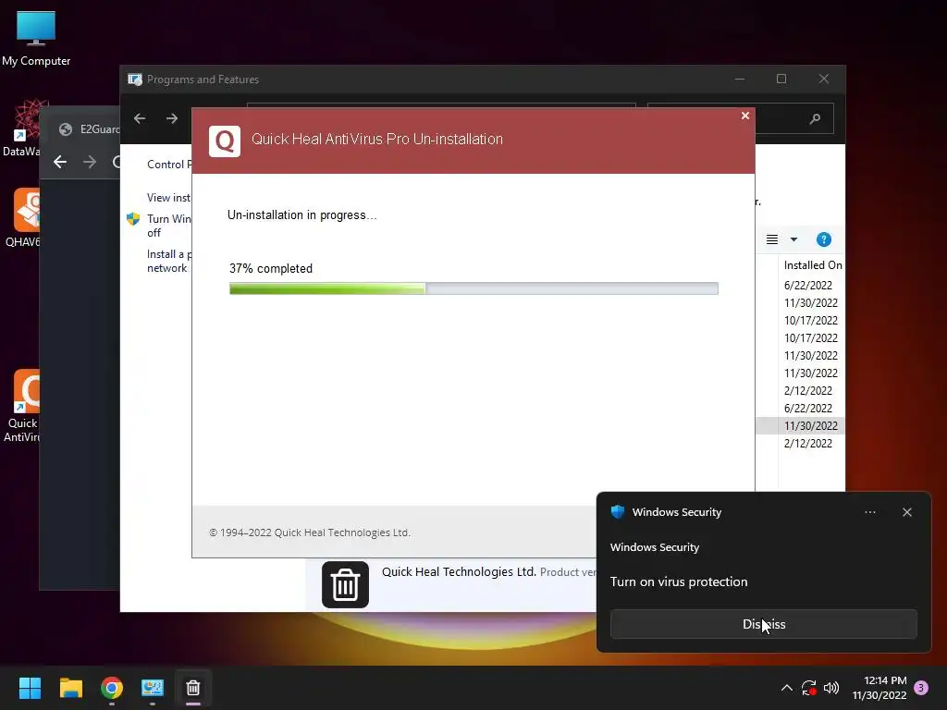This screenshot has width=947, height=710.
Task: Click the Quick Heal Q logo
Action: click(x=225, y=141)
